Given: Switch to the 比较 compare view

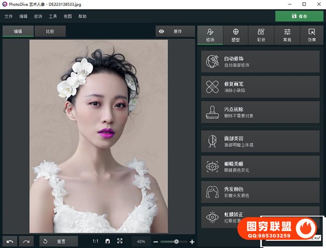Looking at the screenshot, I should coord(50,31).
